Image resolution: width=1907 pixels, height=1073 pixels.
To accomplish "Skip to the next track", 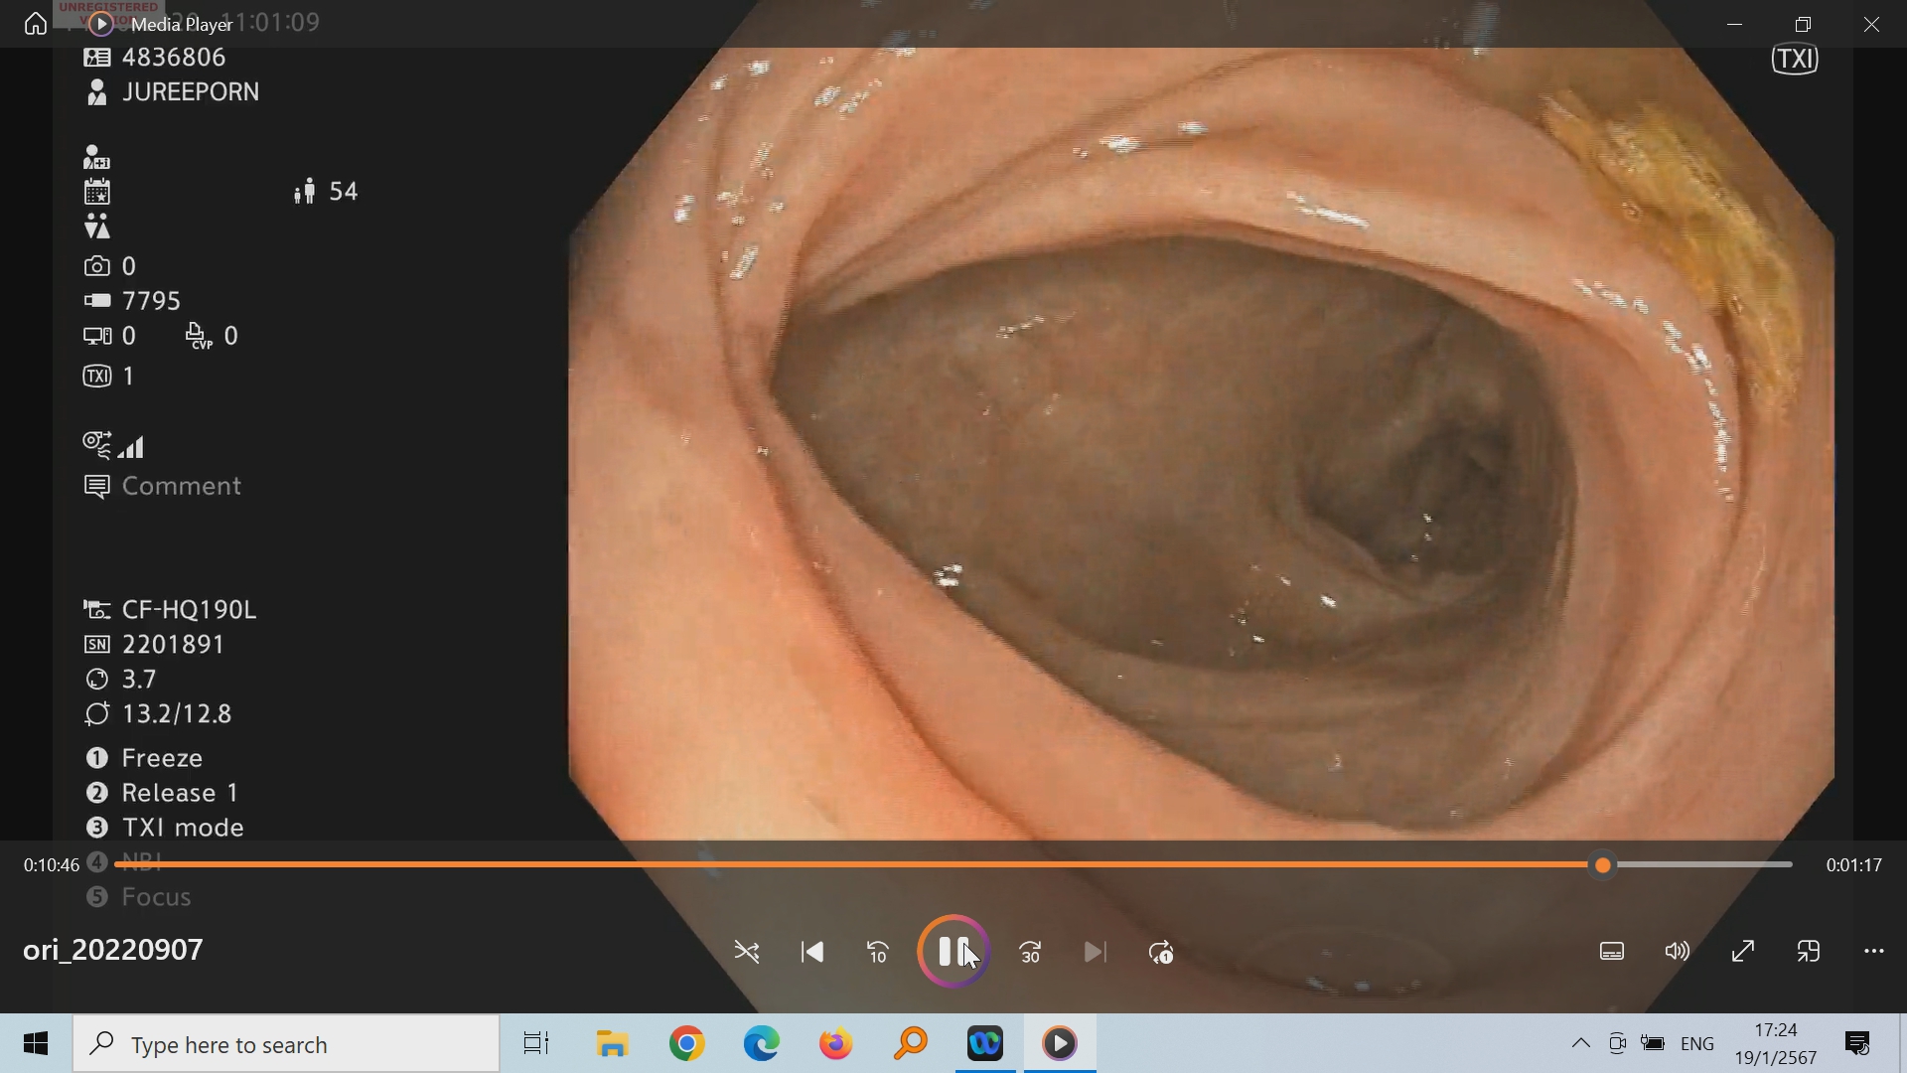I will pos(1096,953).
